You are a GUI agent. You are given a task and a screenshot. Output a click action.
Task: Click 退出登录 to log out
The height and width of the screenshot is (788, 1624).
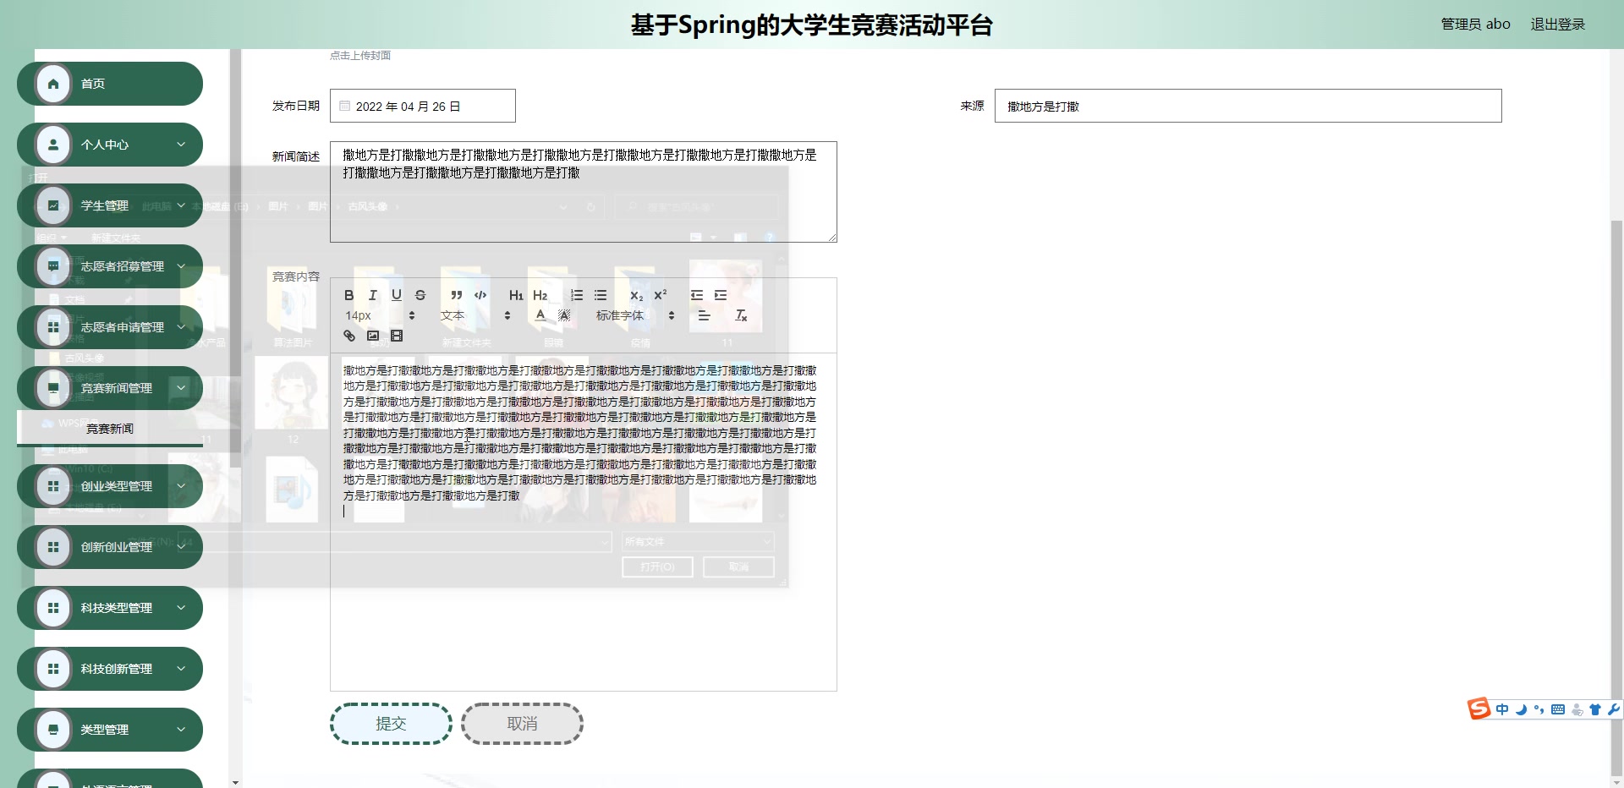click(x=1557, y=24)
